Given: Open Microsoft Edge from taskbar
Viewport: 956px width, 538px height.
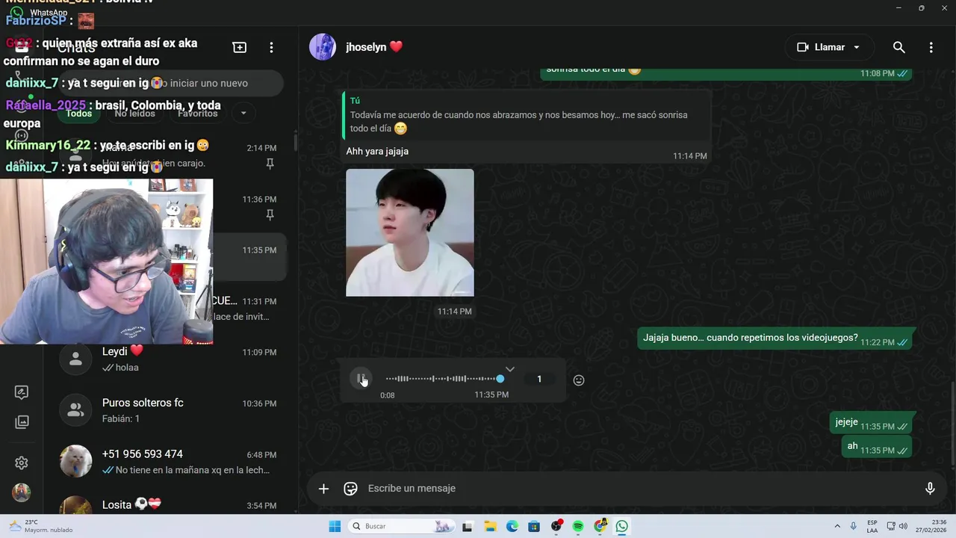Looking at the screenshot, I should coord(512,526).
